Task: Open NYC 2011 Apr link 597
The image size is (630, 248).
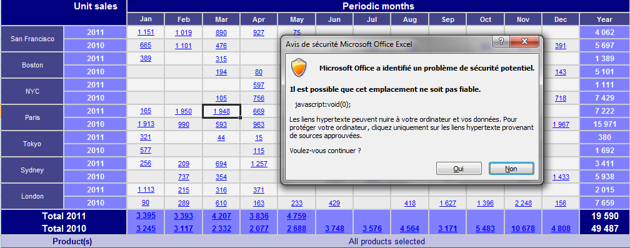Action: [259, 85]
